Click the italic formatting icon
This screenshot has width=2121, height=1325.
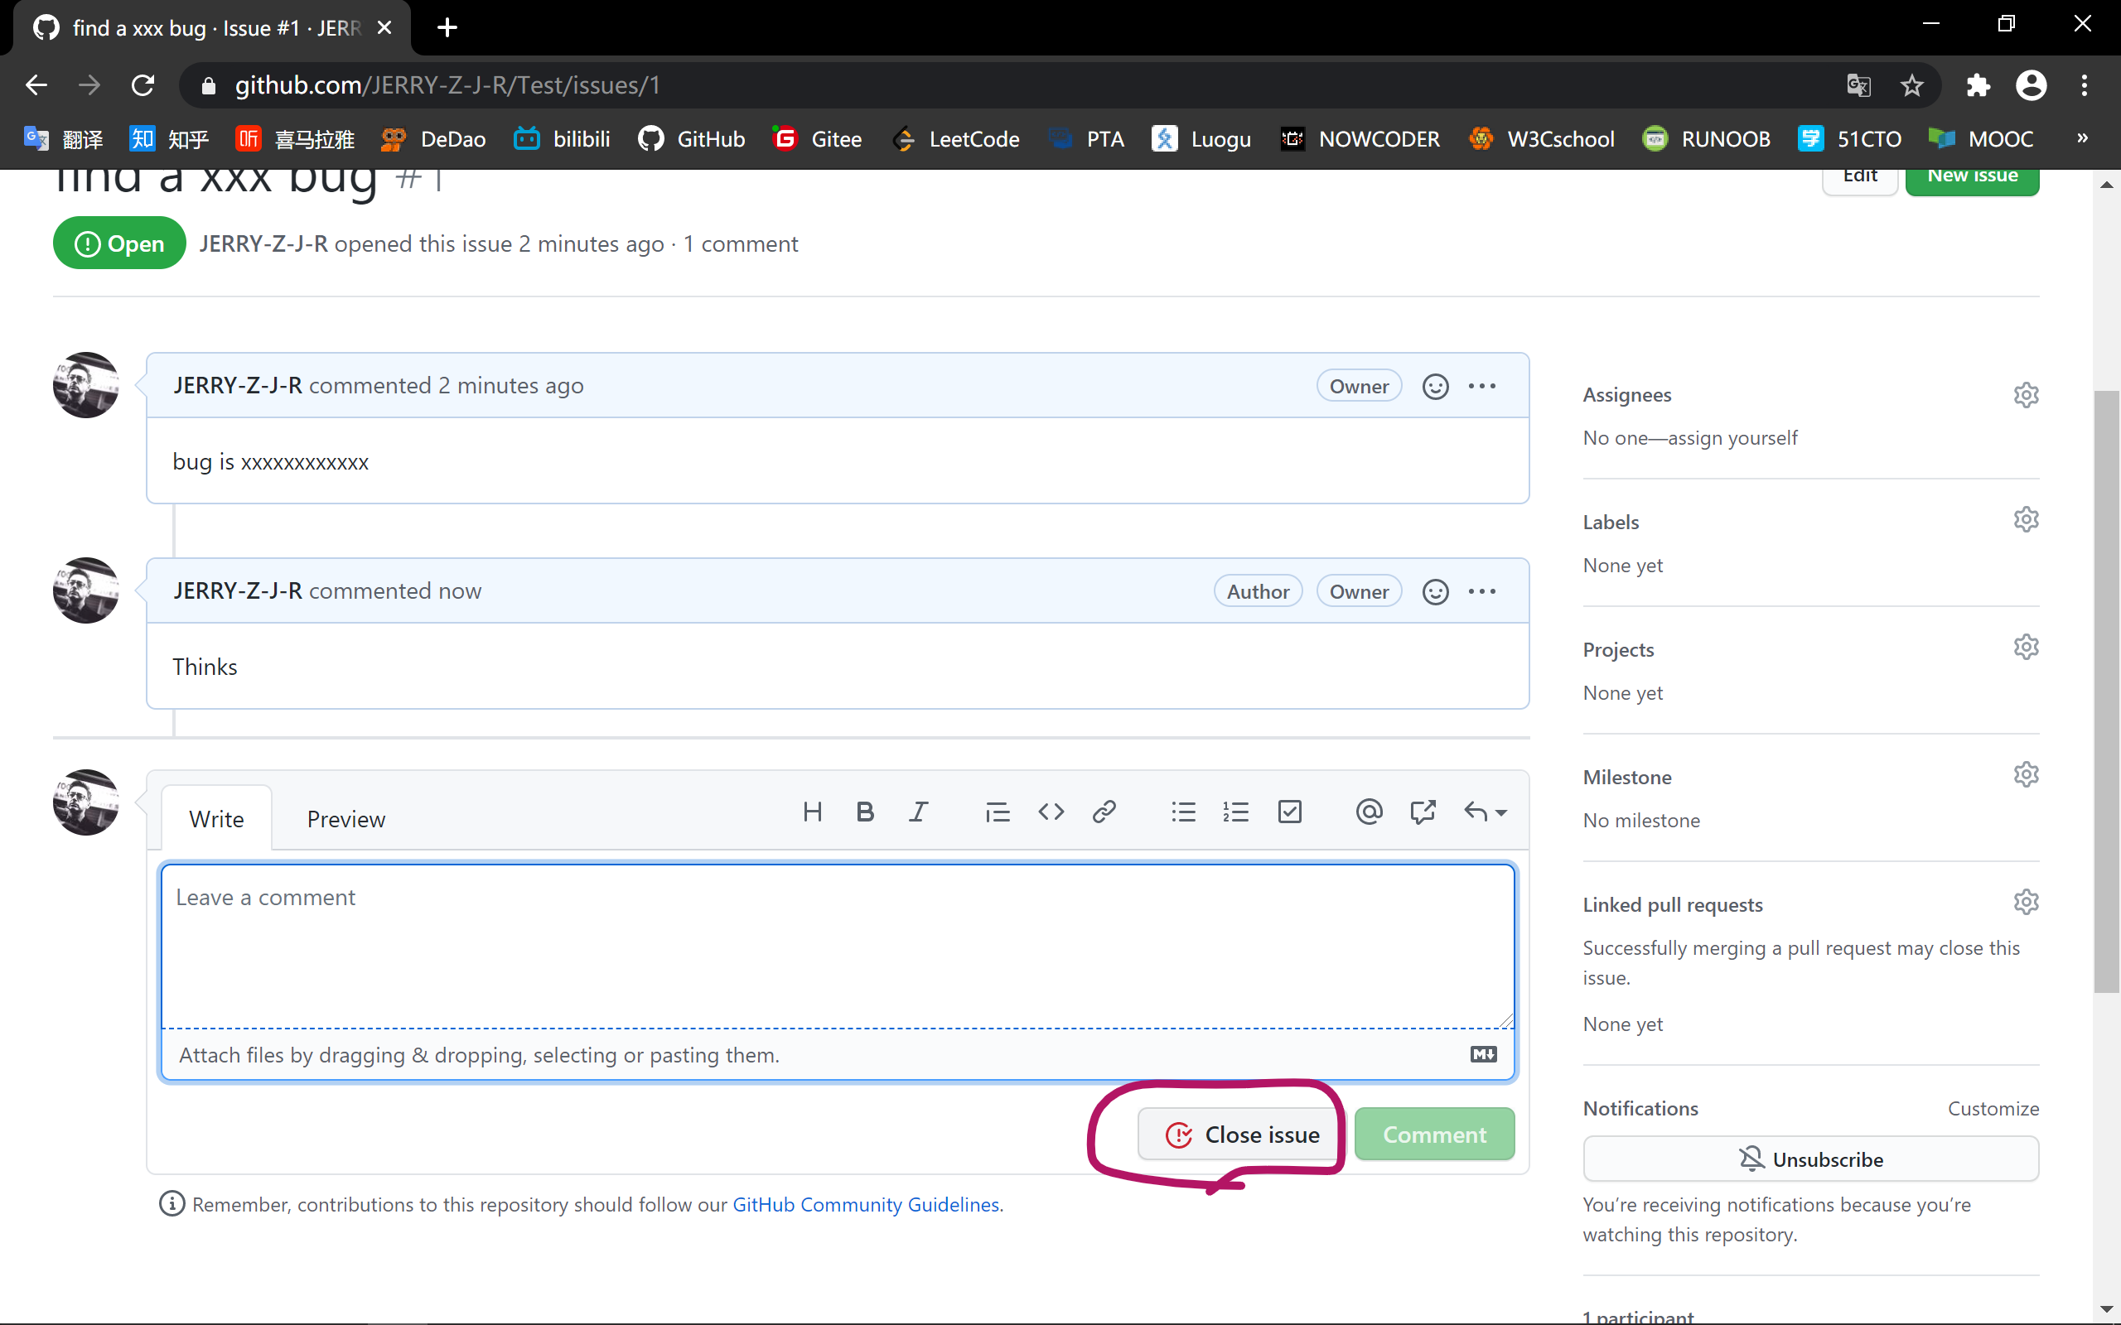tap(918, 812)
